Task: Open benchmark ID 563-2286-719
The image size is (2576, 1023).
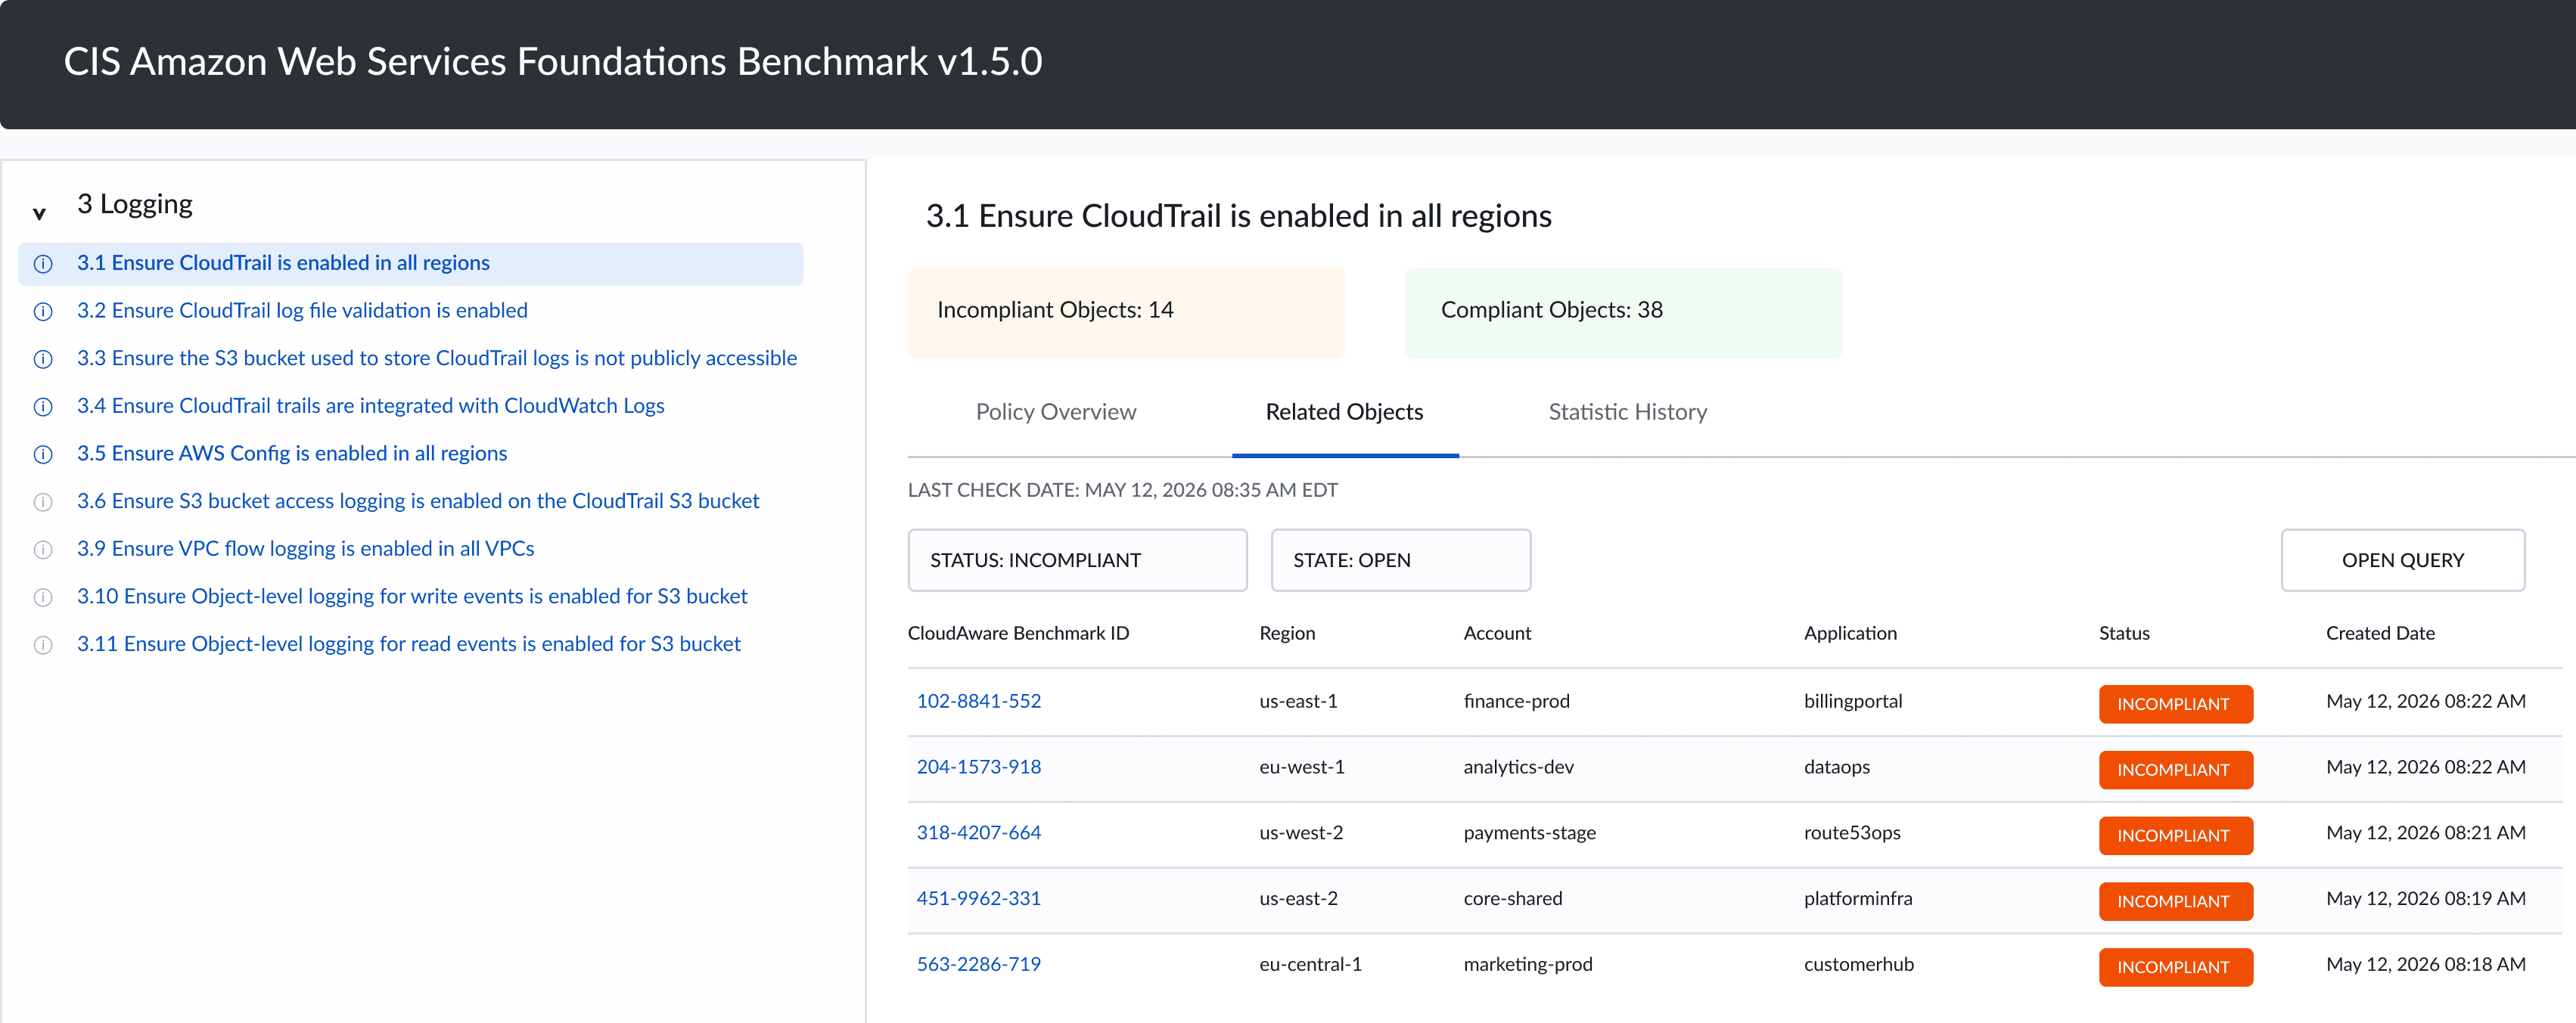Action: tap(978, 964)
